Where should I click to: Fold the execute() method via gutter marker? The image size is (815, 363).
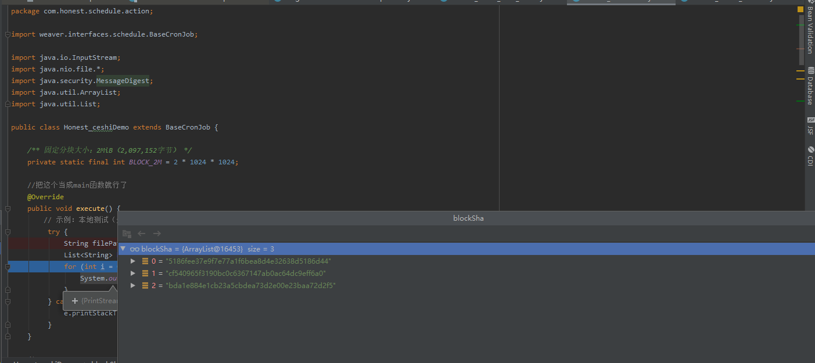point(8,209)
